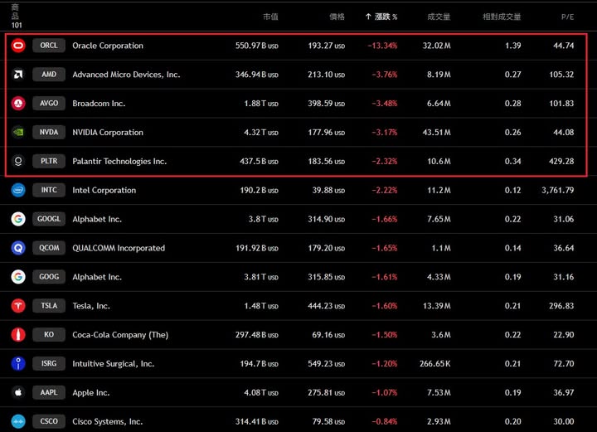The width and height of the screenshot is (597, 432).
Task: Sort by the 市值 column header
Action: pos(270,17)
